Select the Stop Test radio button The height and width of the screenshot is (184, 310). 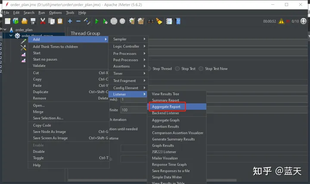(177, 69)
